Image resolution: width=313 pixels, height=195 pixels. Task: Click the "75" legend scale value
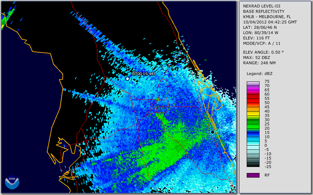(x=267, y=81)
